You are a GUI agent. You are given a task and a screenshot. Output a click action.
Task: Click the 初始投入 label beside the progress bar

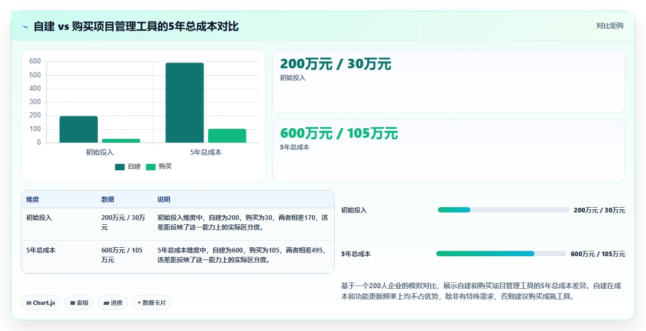point(354,210)
